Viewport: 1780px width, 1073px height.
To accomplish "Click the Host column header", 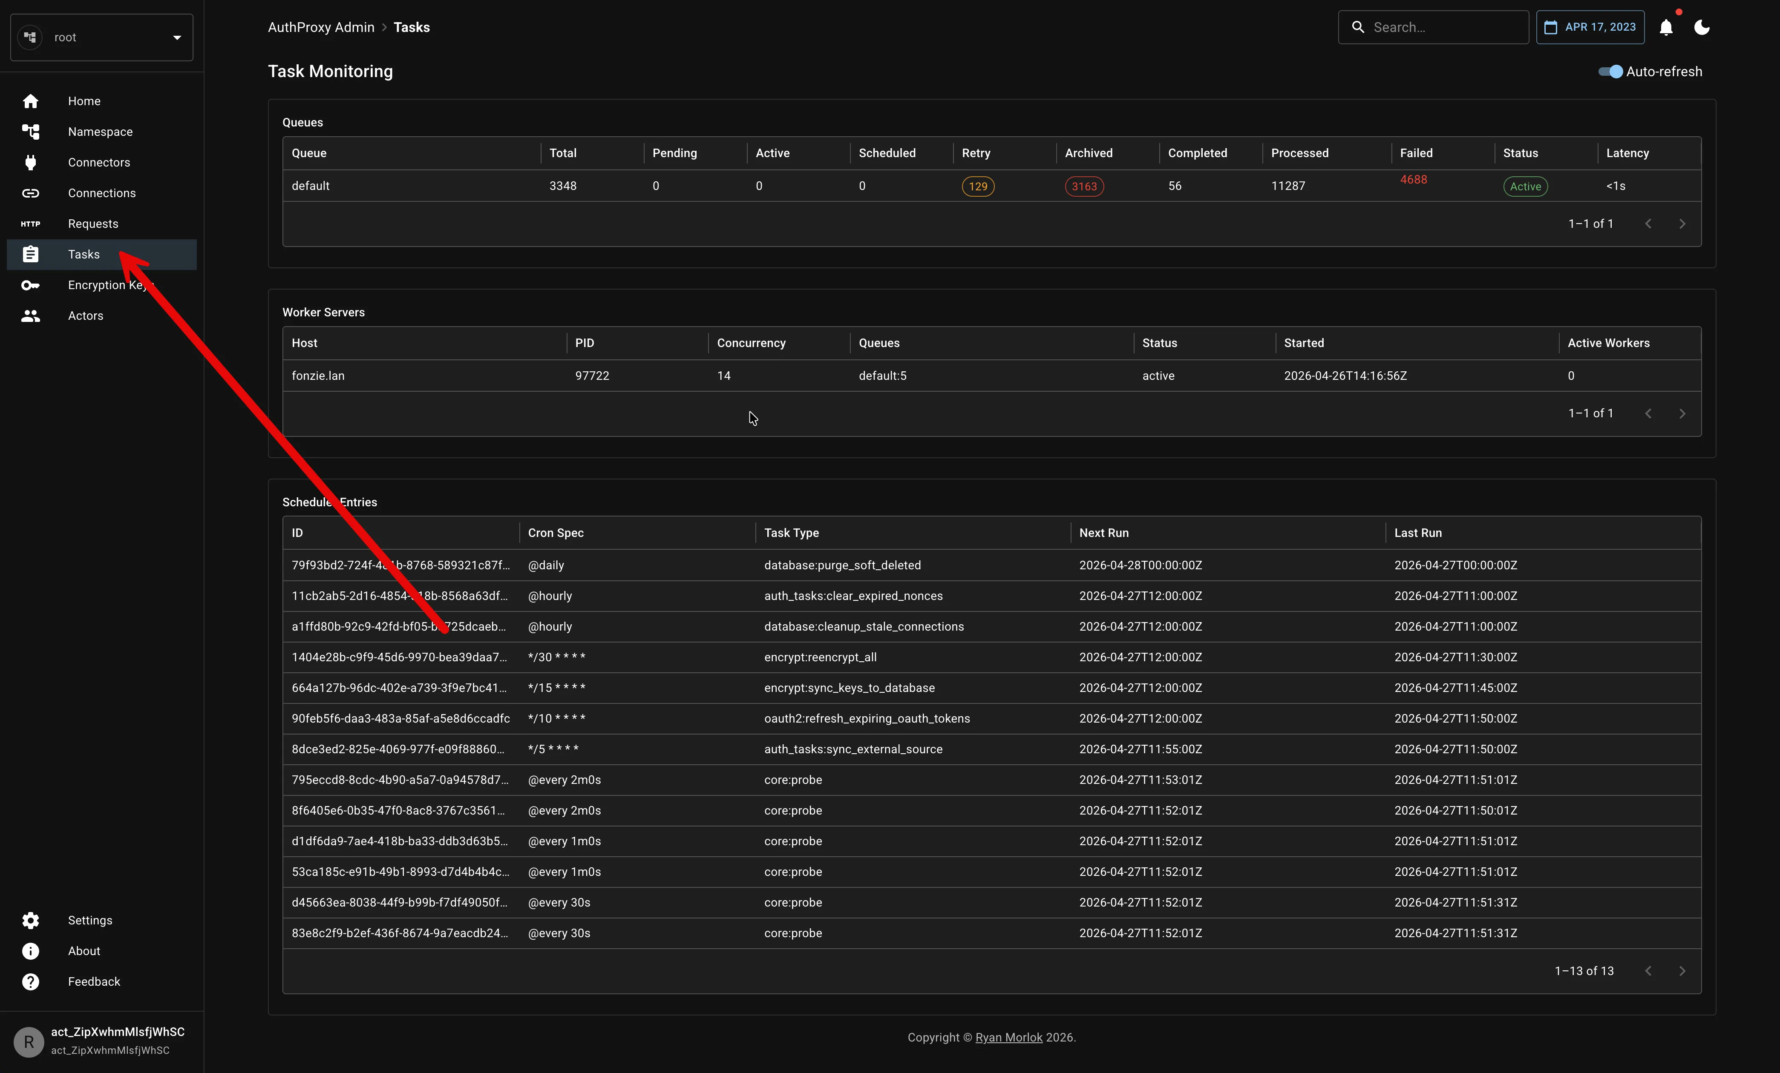I will pyautogui.click(x=425, y=343).
